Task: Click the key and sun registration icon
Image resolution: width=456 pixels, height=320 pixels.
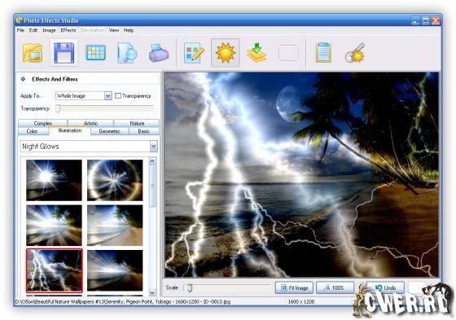Action: pos(355,53)
